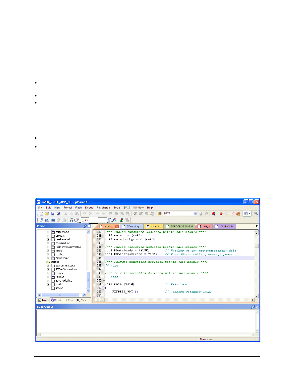Viewport: 294px width, 380px height.
Task: Switch to the Templates panel tab
Action: coord(83,300)
